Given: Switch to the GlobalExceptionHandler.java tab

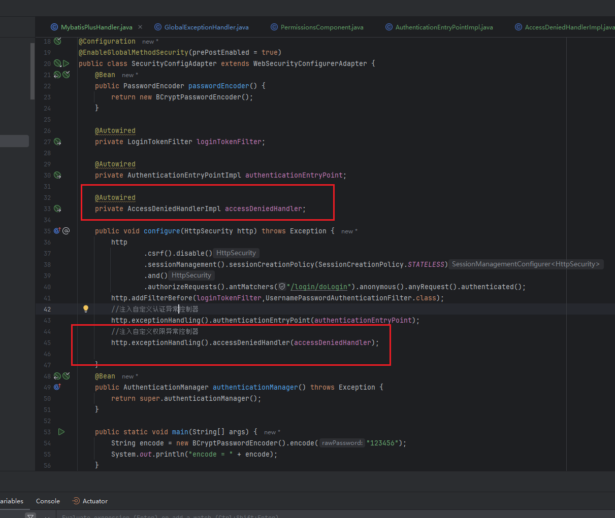Looking at the screenshot, I should click(205, 27).
